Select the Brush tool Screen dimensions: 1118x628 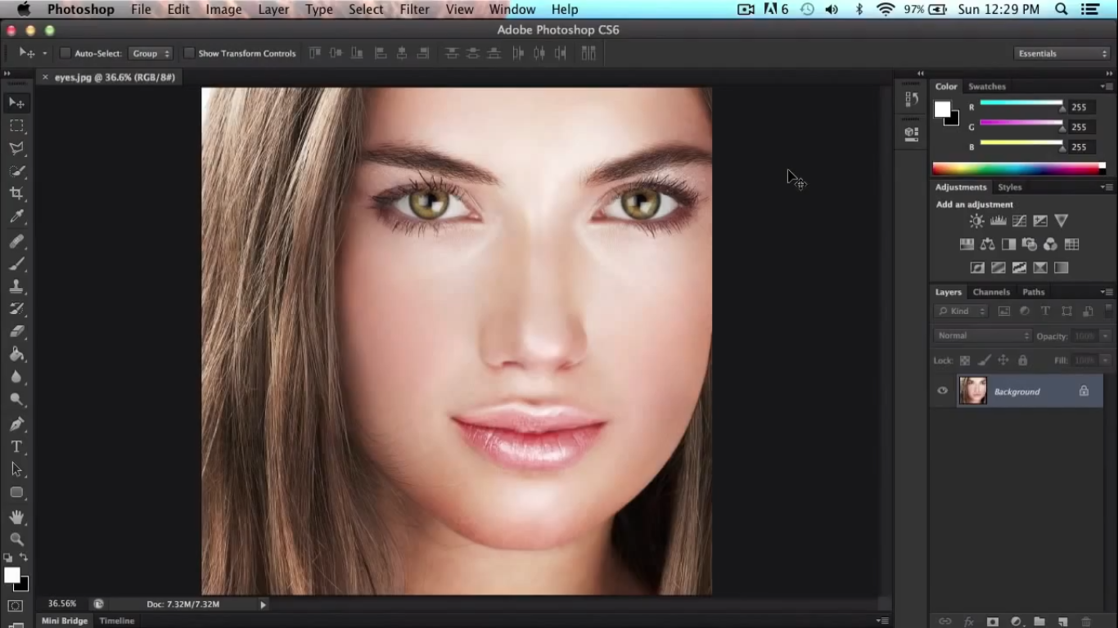16,264
